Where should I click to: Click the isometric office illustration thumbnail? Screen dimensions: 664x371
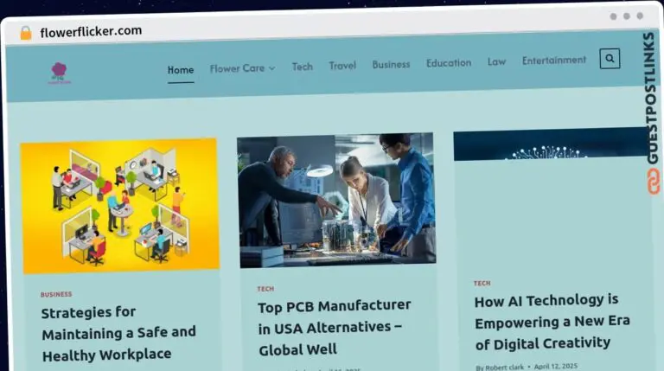click(120, 206)
